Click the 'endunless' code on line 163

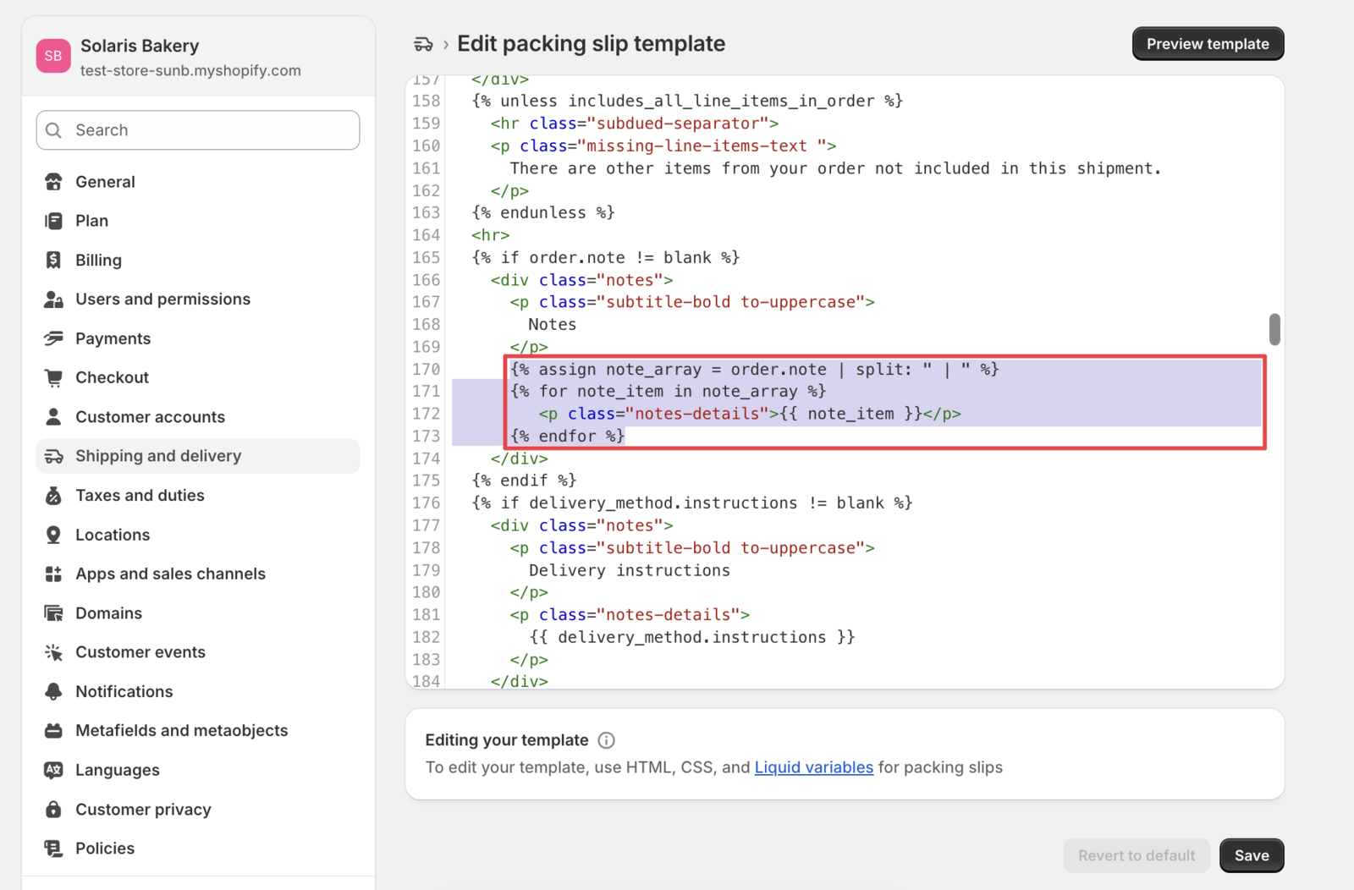tap(543, 212)
